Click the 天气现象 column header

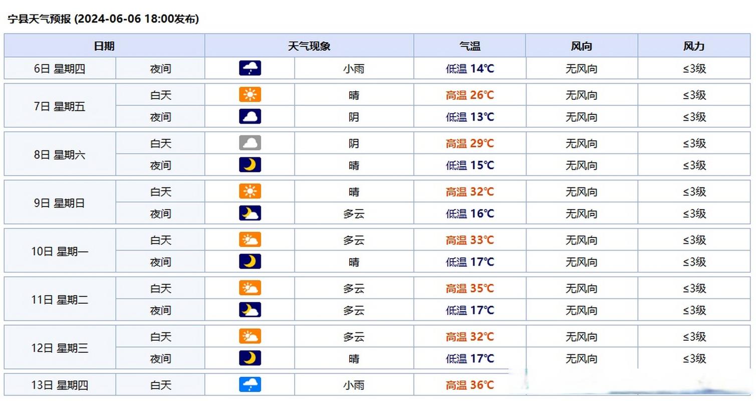coord(309,46)
